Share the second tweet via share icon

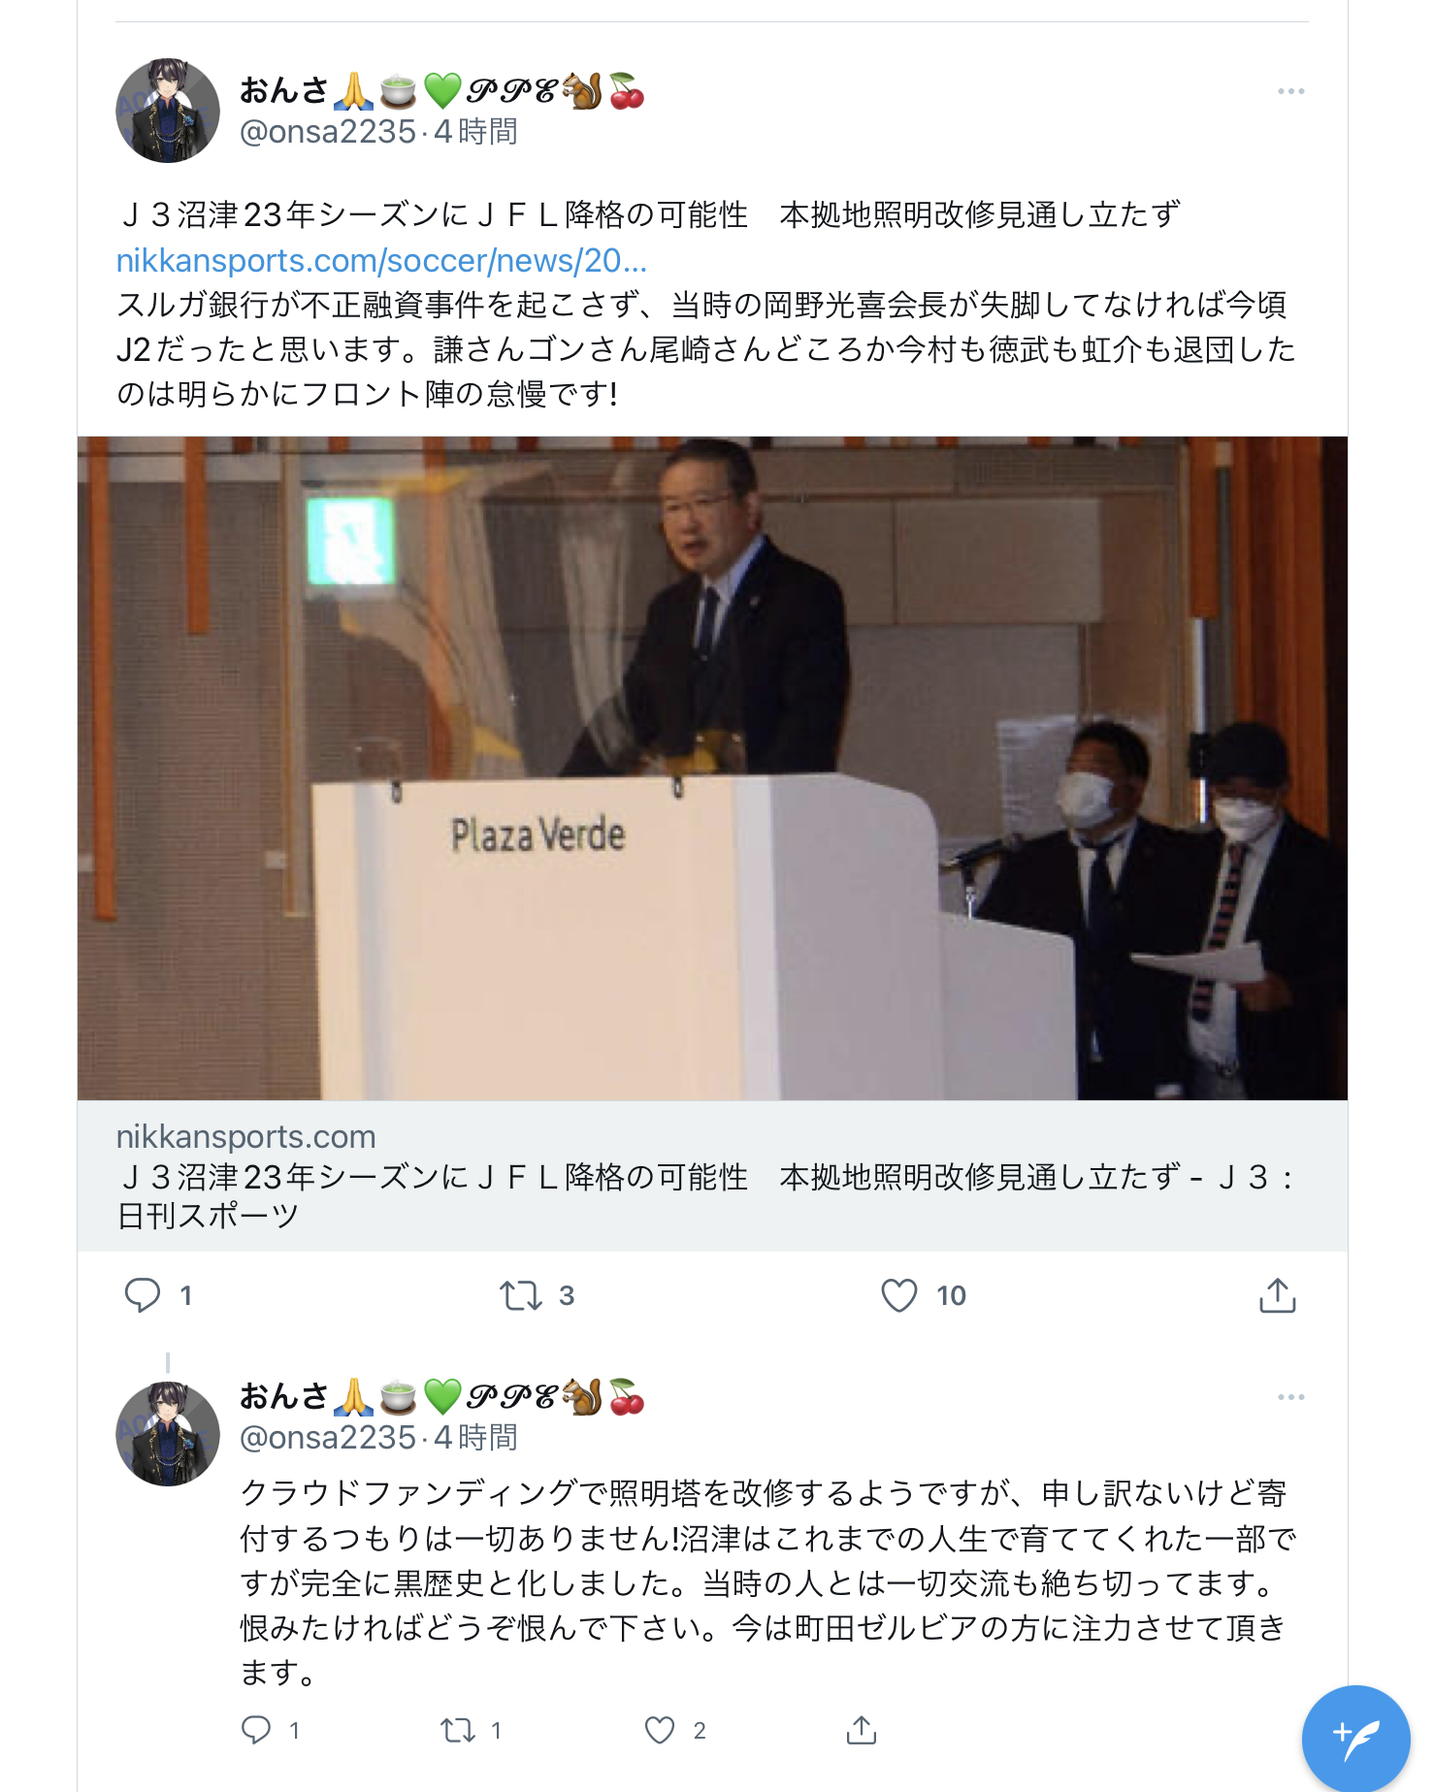tap(862, 1730)
